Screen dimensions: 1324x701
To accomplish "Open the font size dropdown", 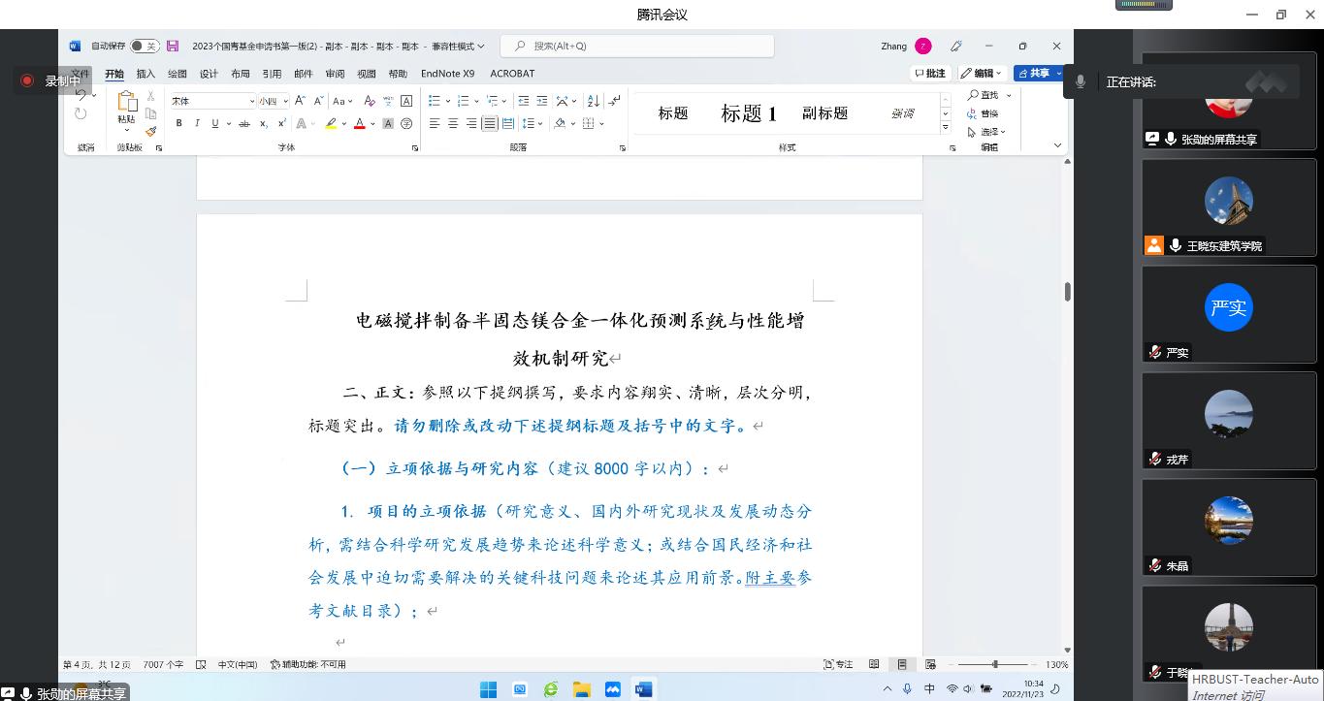I will point(284,101).
